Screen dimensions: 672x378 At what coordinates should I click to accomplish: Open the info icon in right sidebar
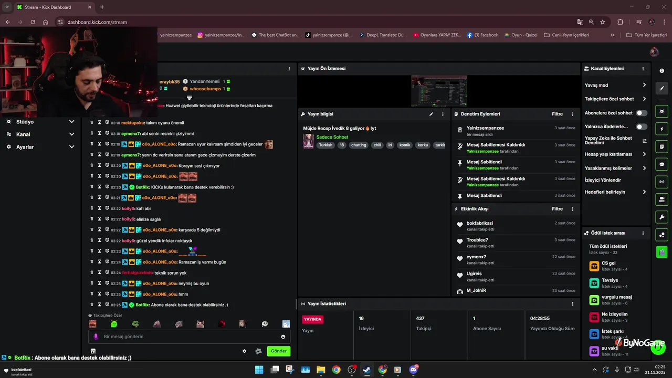[x=661, y=71]
